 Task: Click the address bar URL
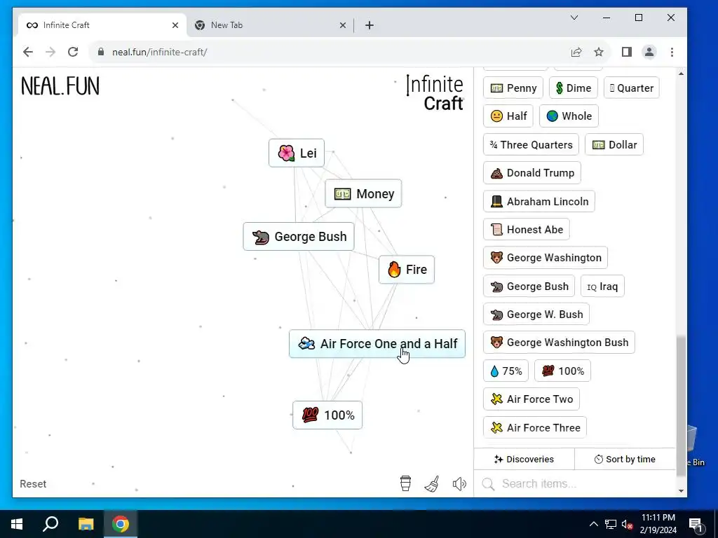click(x=160, y=52)
